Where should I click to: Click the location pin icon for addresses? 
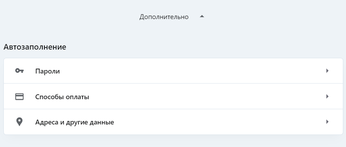pos(19,122)
